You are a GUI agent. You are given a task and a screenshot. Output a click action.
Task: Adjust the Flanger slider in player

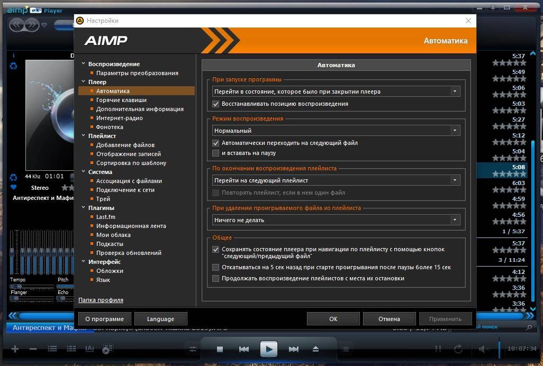32,298
